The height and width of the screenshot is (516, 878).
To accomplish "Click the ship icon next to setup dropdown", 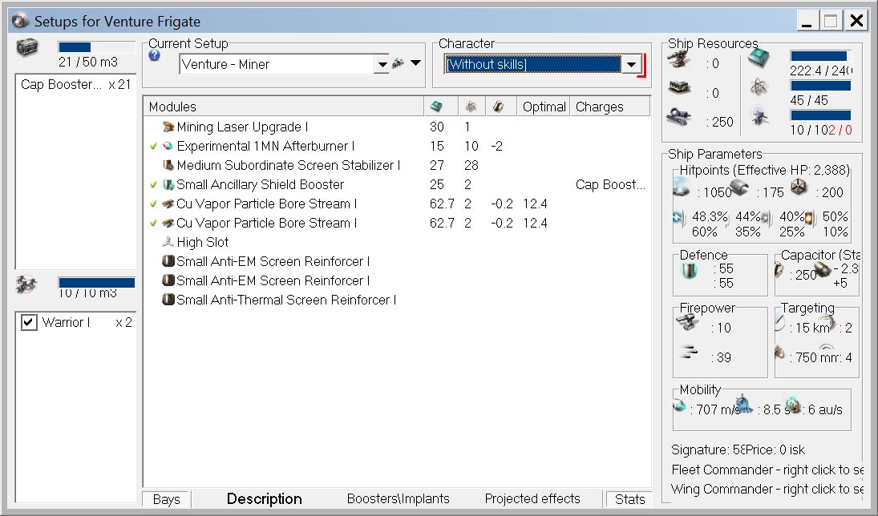I will coord(399,63).
